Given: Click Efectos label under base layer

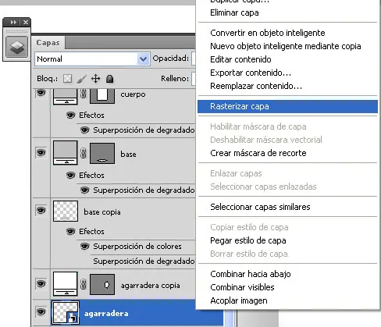Looking at the screenshot, I should coord(91,175).
